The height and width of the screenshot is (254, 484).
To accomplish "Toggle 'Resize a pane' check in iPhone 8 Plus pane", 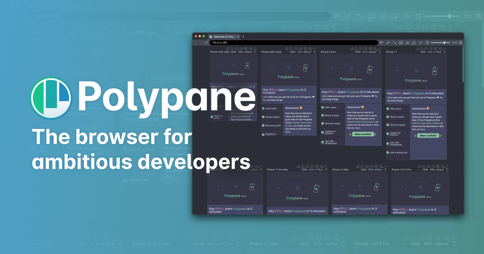I will [x=322, y=116].
